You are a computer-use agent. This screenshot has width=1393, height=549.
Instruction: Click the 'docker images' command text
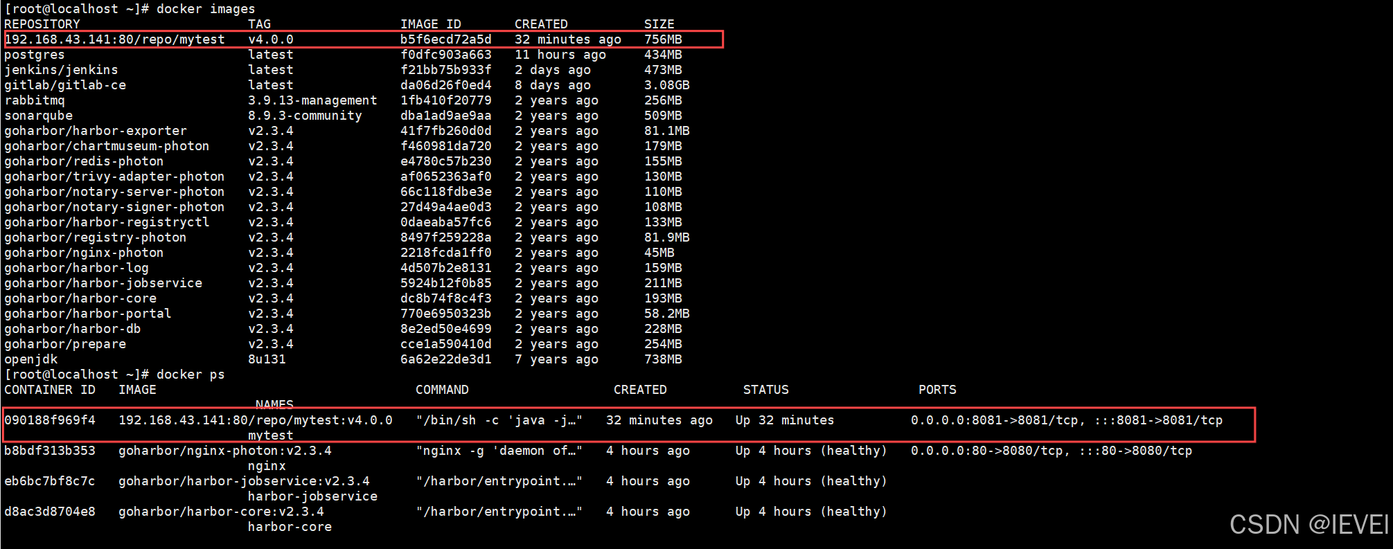(206, 9)
